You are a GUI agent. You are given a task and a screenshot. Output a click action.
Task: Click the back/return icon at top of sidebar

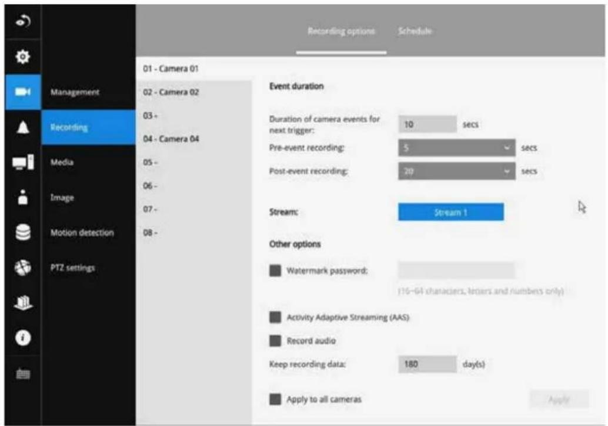(x=23, y=21)
